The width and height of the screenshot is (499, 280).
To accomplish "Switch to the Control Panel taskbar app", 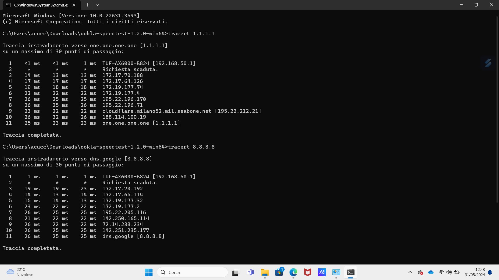I will 336,272.
